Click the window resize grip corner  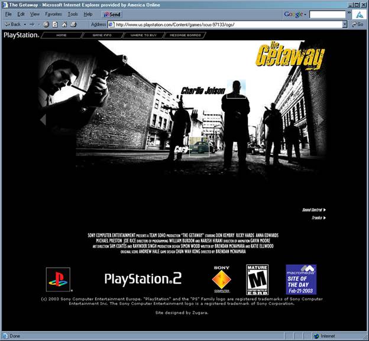365,336
